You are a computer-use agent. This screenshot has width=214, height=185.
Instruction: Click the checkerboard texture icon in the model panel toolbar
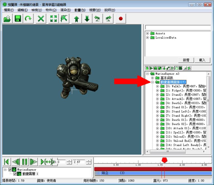point(160,68)
